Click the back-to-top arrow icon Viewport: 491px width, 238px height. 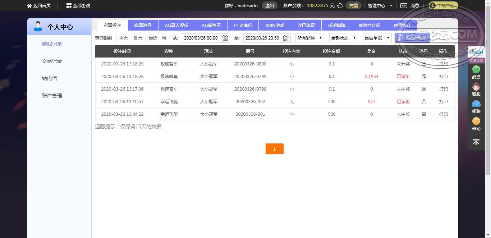pyautogui.click(x=476, y=142)
